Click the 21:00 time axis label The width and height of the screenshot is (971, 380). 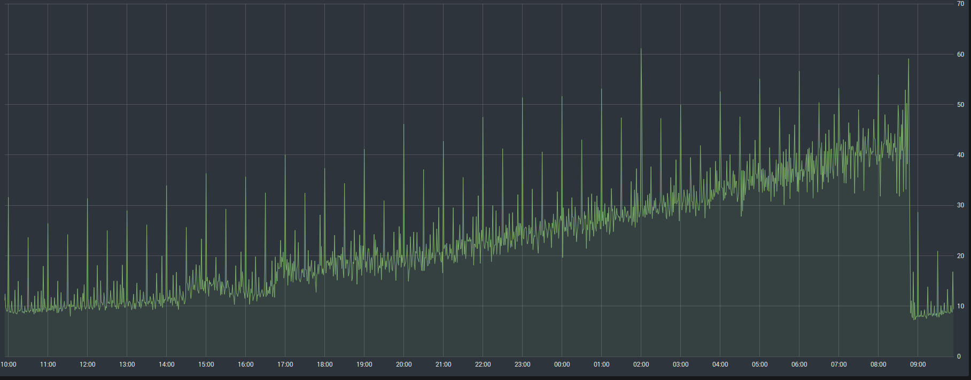(444, 365)
